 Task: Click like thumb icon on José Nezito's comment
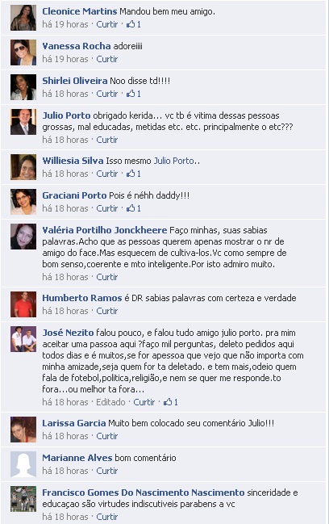tap(168, 402)
